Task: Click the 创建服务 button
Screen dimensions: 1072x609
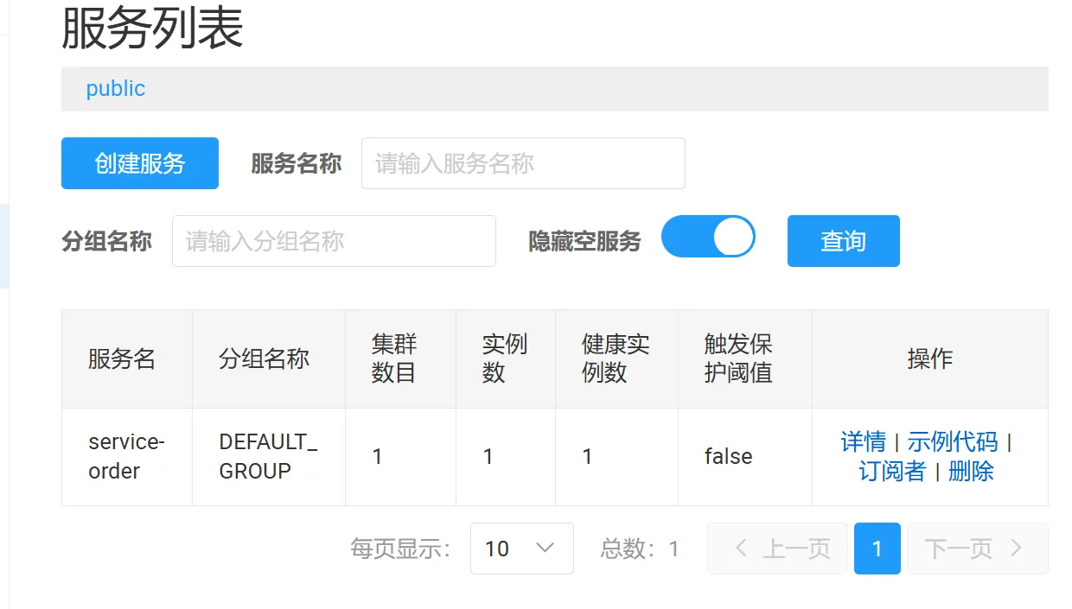Action: (140, 163)
